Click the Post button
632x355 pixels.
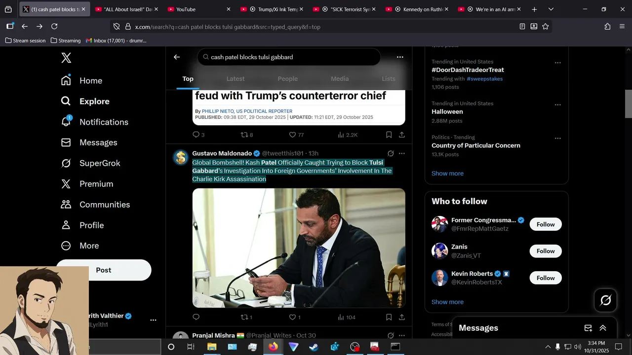pos(104,270)
